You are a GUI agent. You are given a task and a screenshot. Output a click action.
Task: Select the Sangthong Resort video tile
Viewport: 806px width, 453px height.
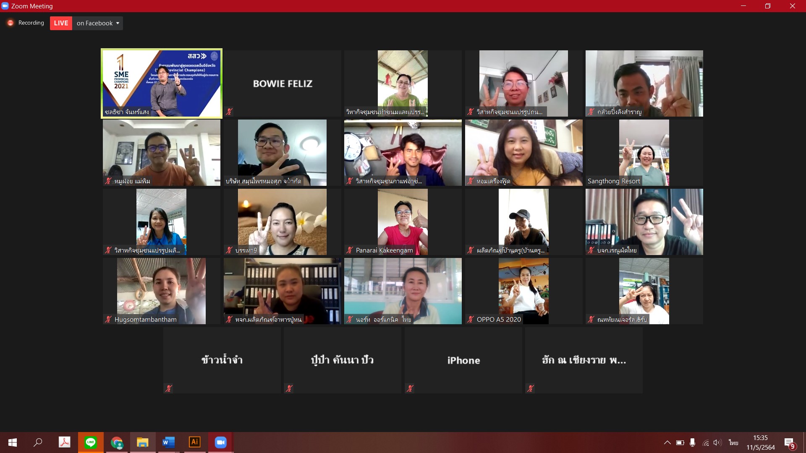[644, 153]
